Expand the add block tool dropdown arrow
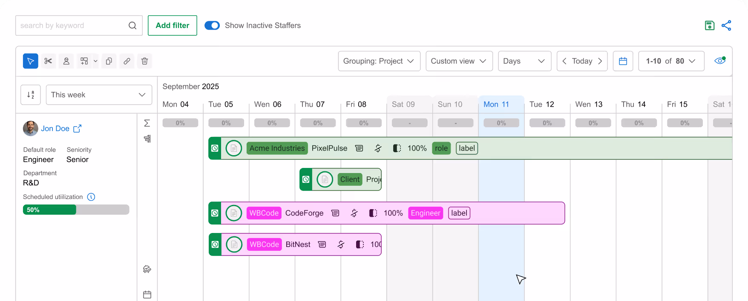The width and height of the screenshot is (748, 301). coord(95,61)
